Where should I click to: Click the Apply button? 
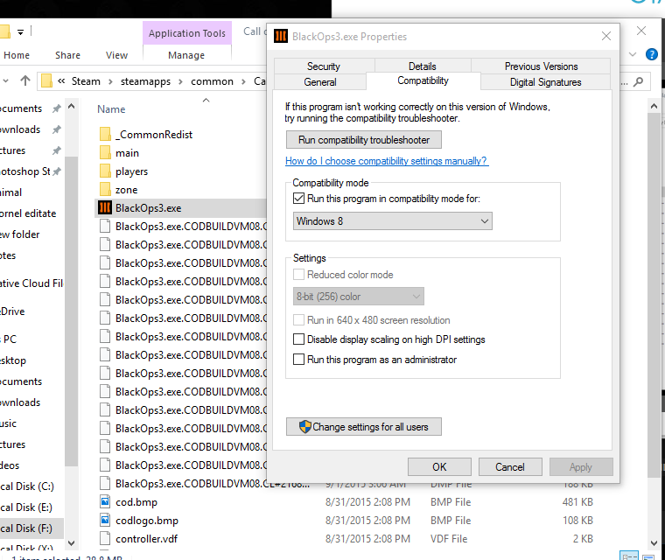point(581,466)
